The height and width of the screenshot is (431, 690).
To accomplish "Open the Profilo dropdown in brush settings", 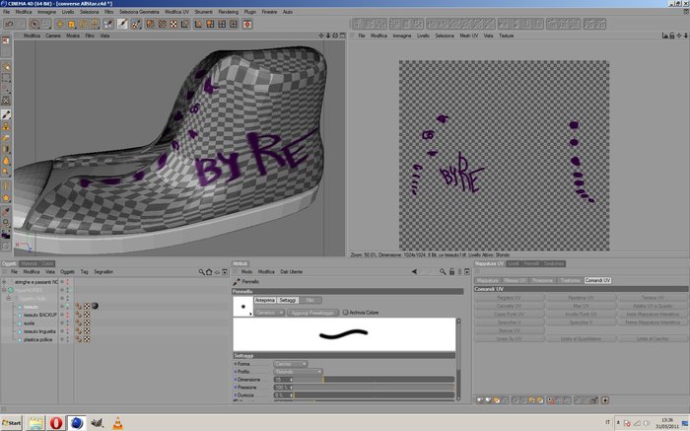I will [x=298, y=372].
